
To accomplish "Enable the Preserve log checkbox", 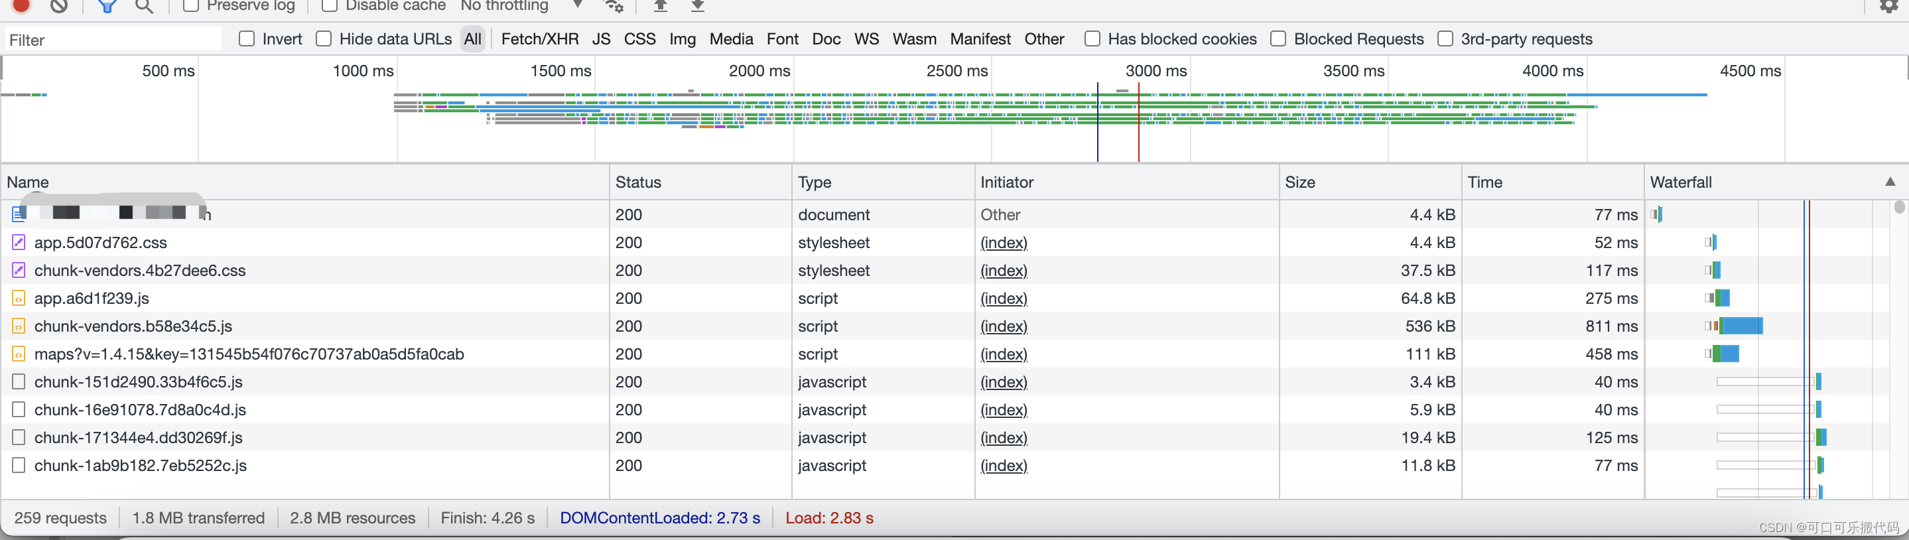I will pyautogui.click(x=190, y=6).
